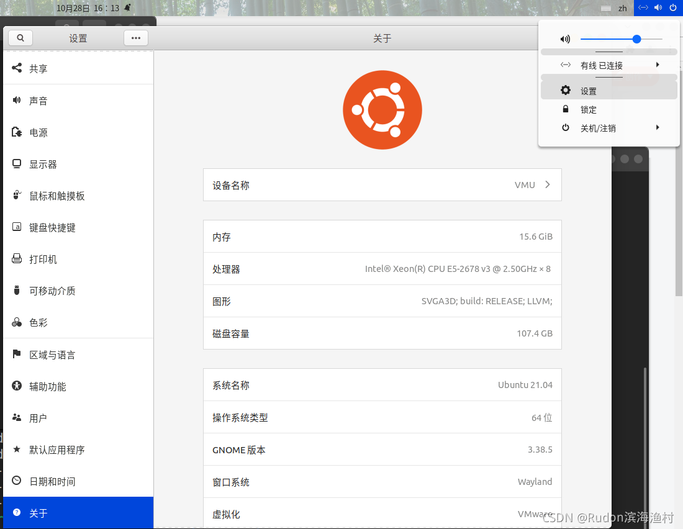Open the 区域与语言 settings panel
Screen dimensions: 683x529
78,355
